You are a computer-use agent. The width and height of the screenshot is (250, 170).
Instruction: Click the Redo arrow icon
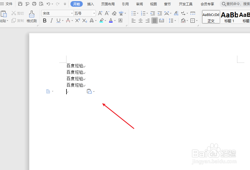58,4
